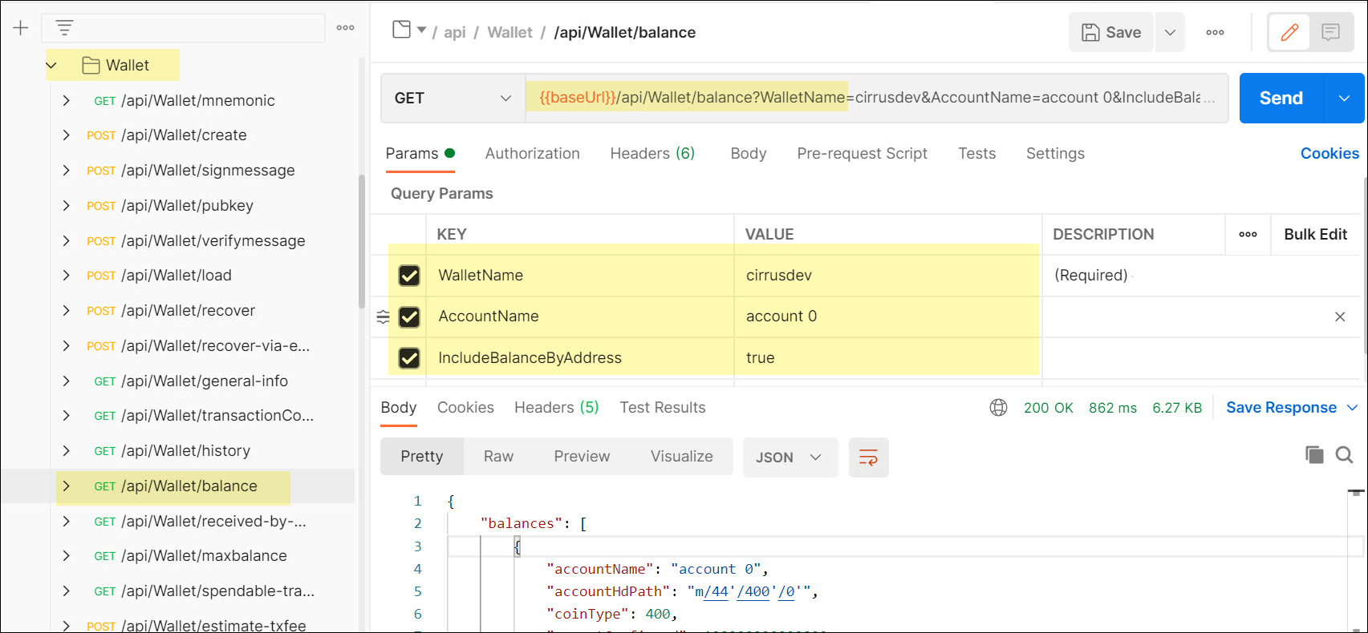Open the sidebar three-dot options menu
Image resolution: width=1368 pixels, height=633 pixels.
click(345, 28)
